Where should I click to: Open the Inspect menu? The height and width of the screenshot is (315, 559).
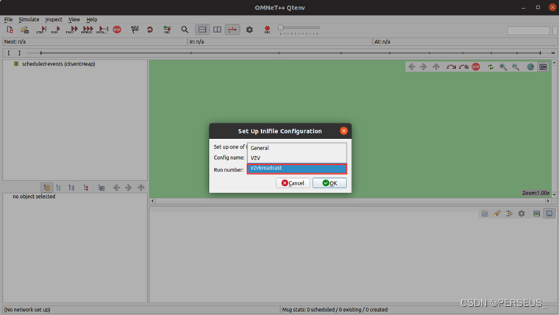pyautogui.click(x=54, y=19)
